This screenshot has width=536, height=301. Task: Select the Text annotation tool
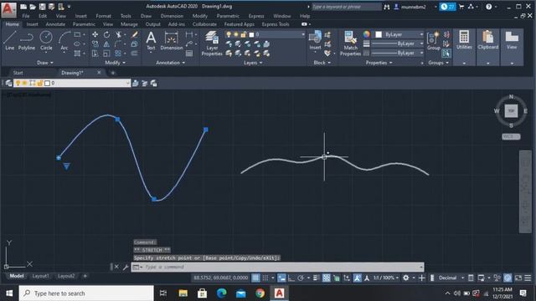tap(151, 41)
